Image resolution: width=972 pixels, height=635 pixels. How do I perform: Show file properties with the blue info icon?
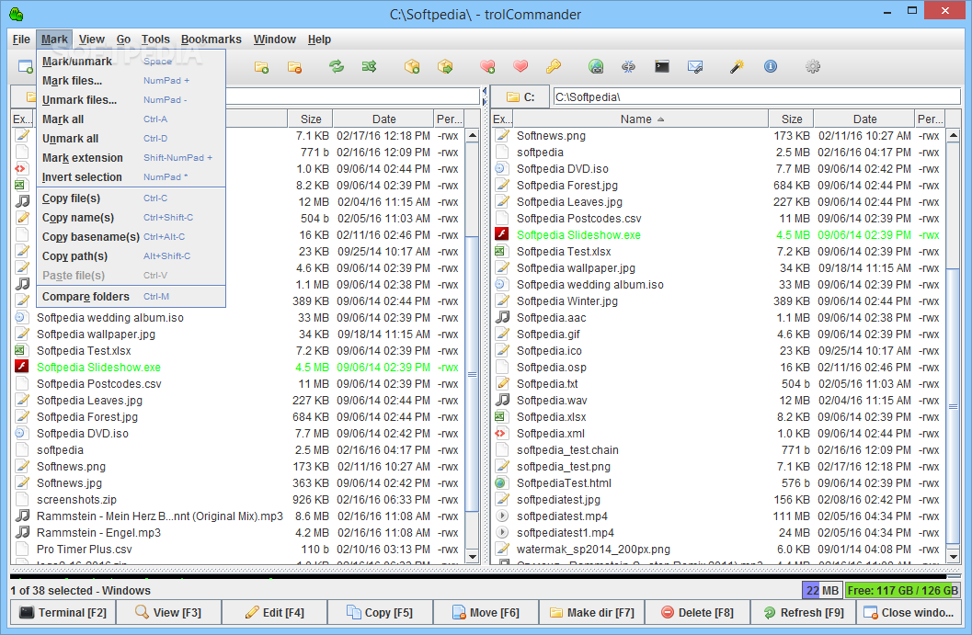tap(770, 66)
